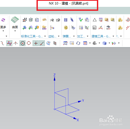Open the stacked layers icon
The width and height of the screenshot is (130, 129).
[x=31, y=20]
